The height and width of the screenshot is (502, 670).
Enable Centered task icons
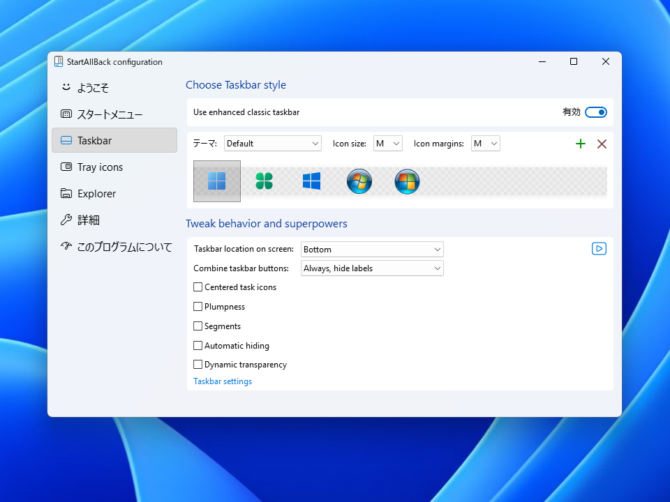pyautogui.click(x=198, y=287)
